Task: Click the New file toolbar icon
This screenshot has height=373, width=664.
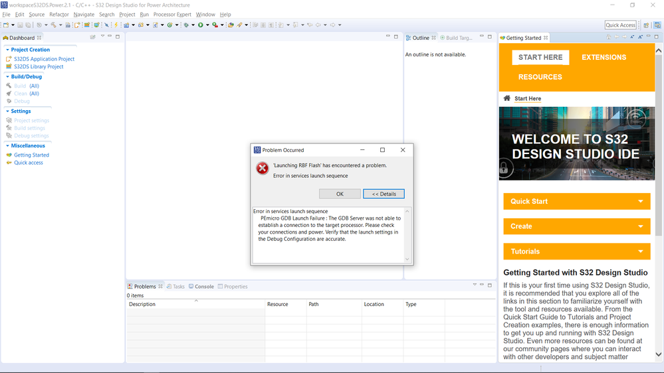Action: click(6, 25)
